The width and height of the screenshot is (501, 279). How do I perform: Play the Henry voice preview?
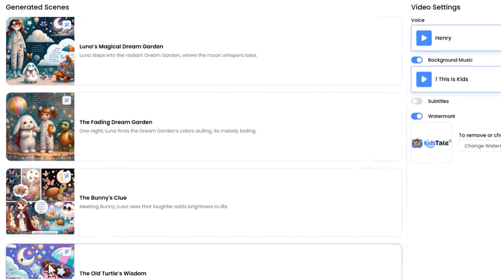coord(424,38)
